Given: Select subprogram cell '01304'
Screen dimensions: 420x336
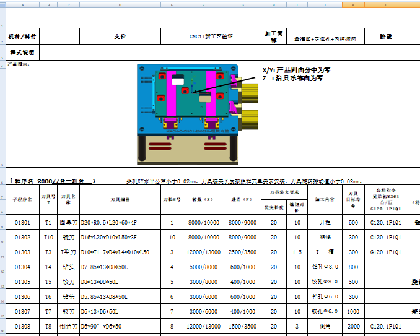Looking at the screenshot, I should coord(22,267).
